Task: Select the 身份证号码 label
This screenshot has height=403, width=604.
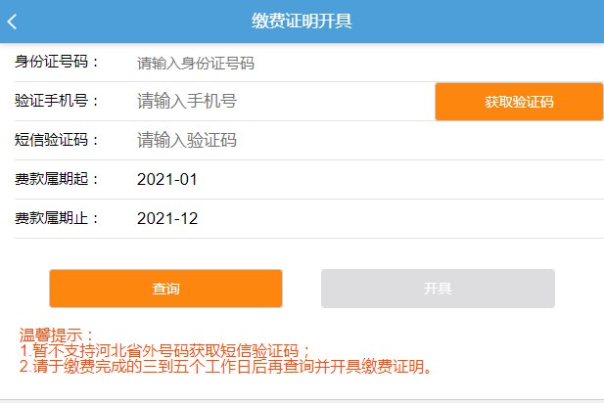Action: 58,64
